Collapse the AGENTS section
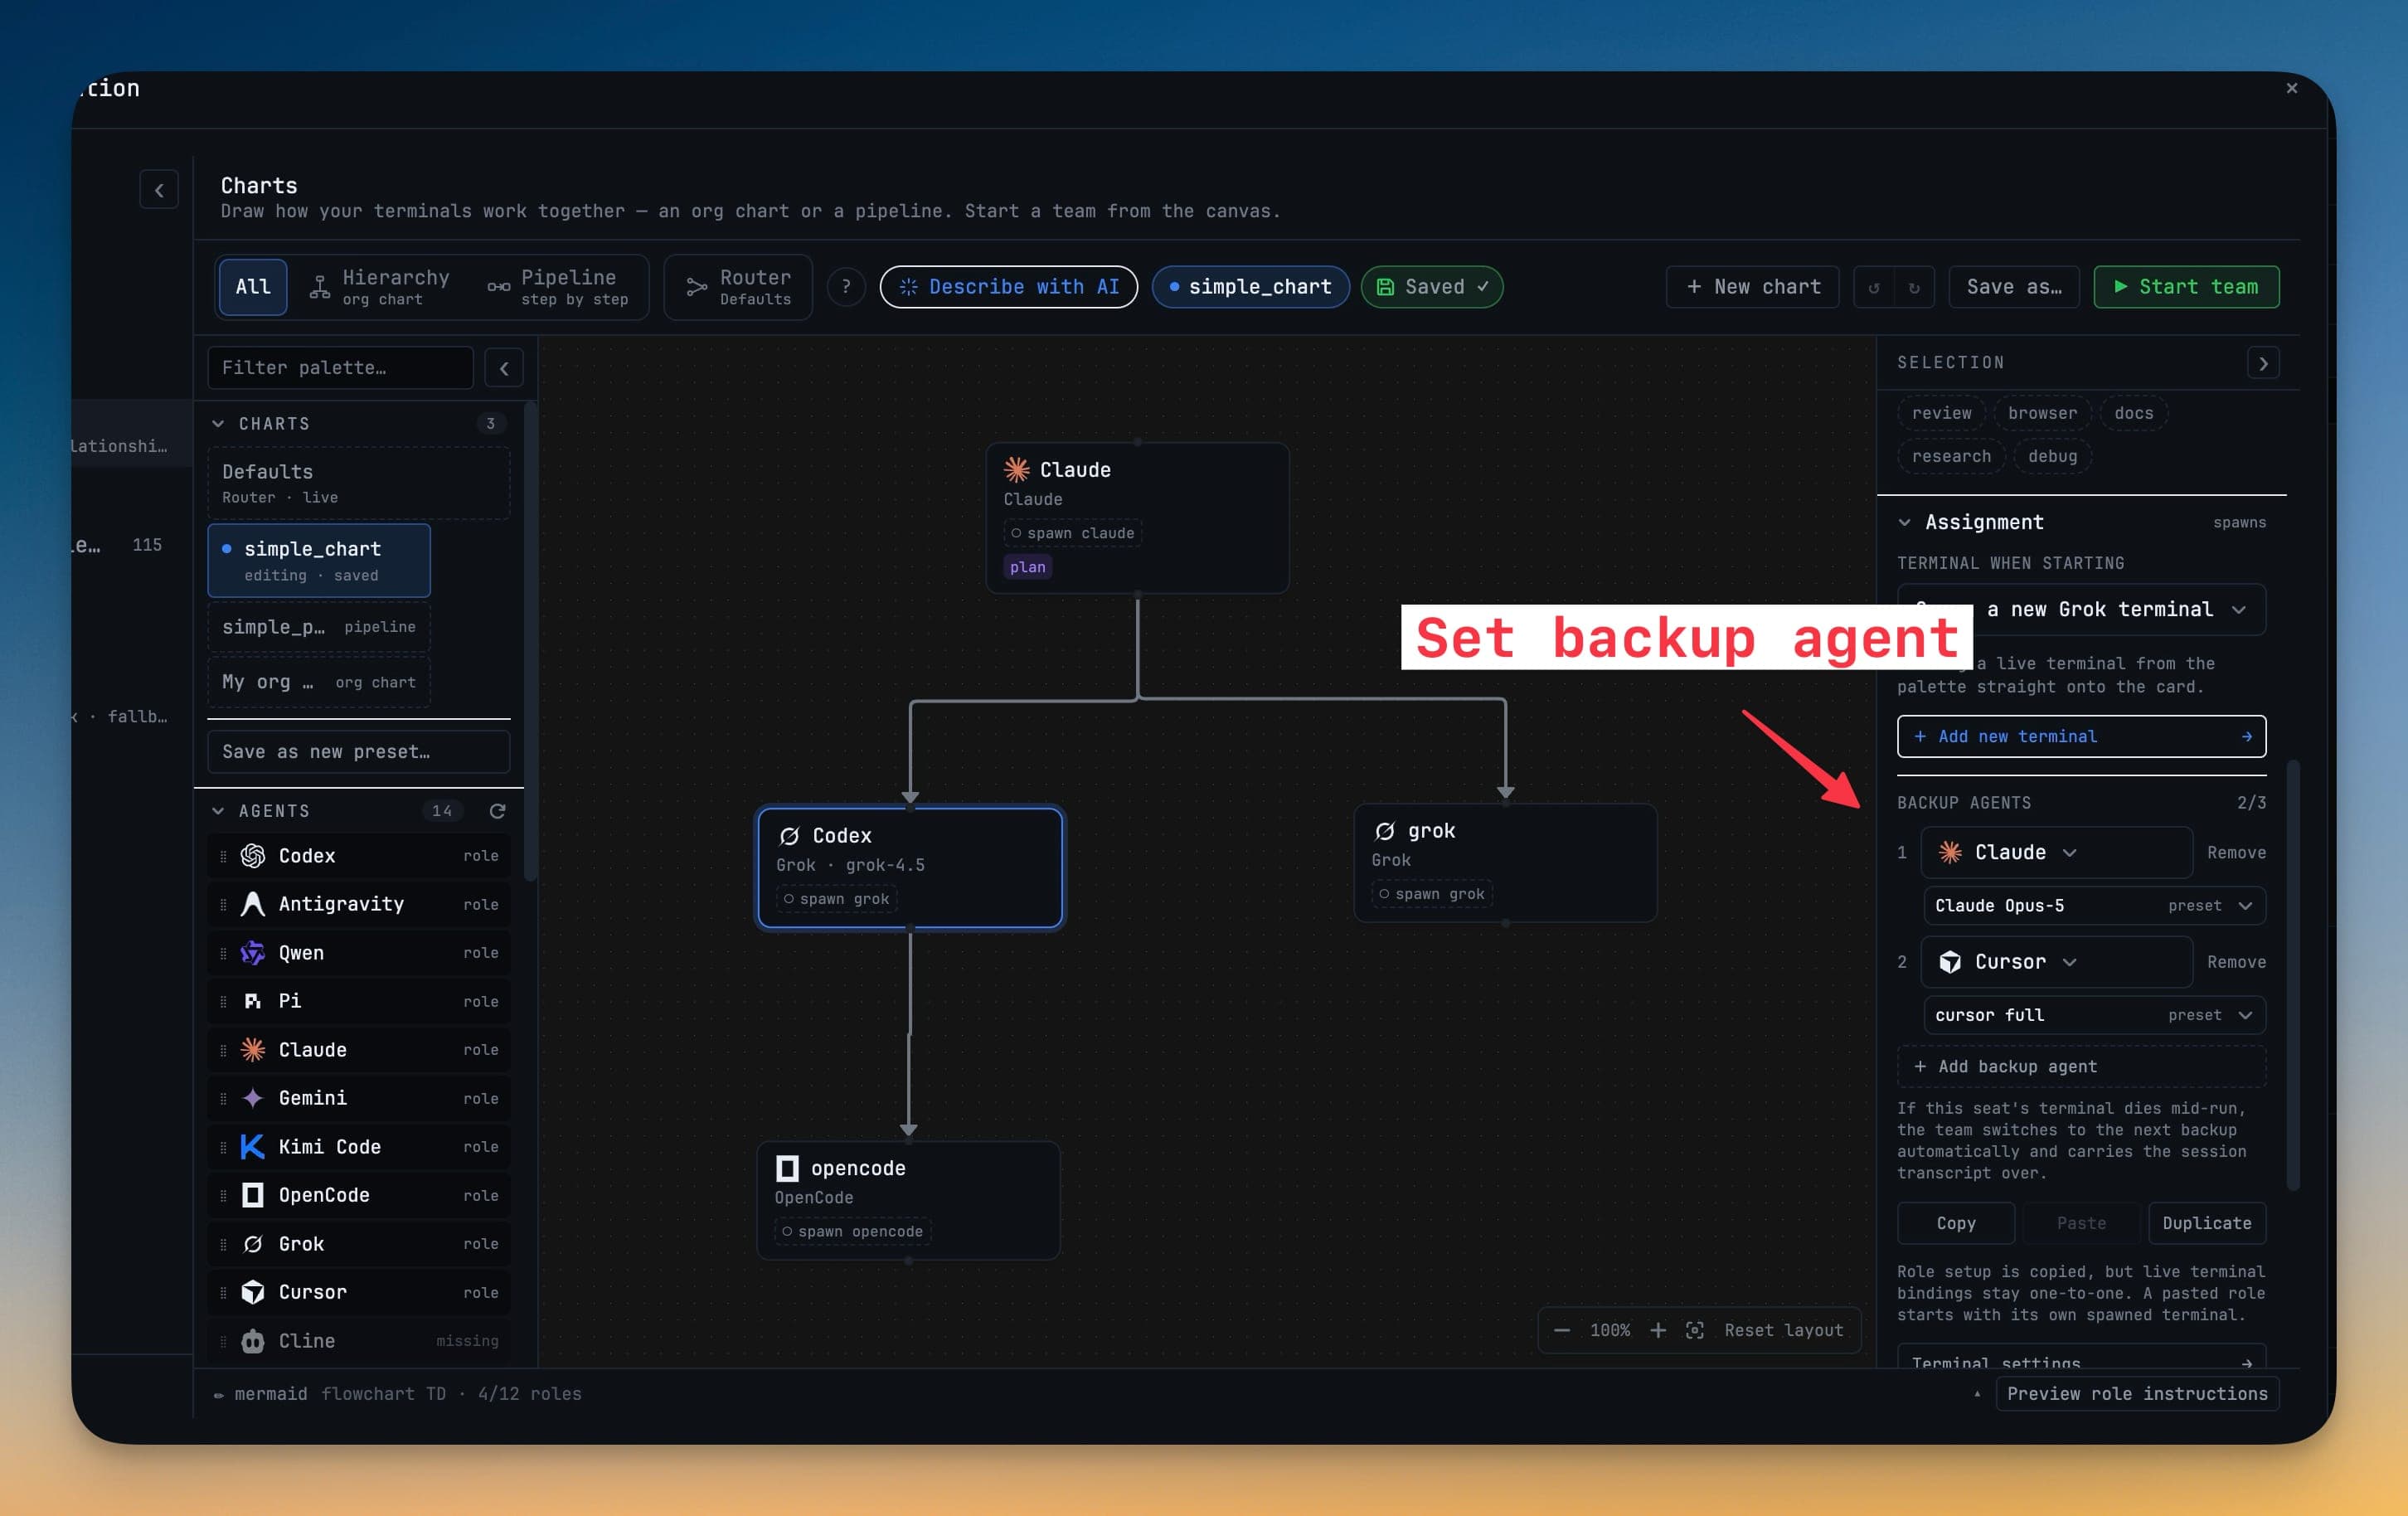2408x1516 pixels. 218,811
